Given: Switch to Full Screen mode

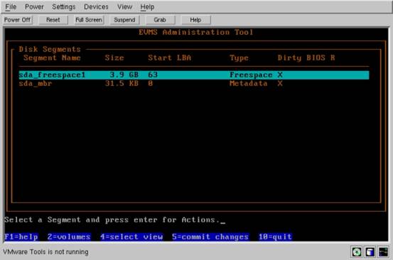Looking at the screenshot, I should pos(89,20).
